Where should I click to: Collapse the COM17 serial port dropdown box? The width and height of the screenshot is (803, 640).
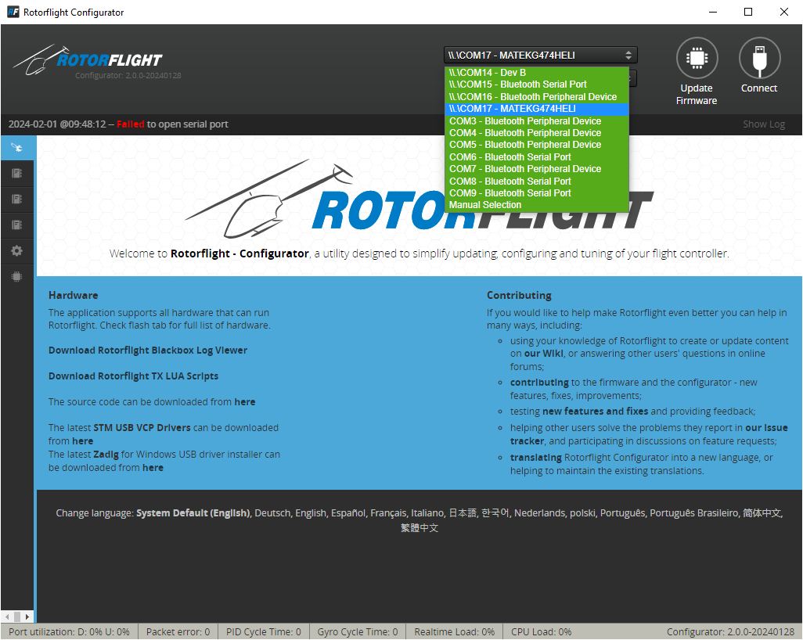540,55
